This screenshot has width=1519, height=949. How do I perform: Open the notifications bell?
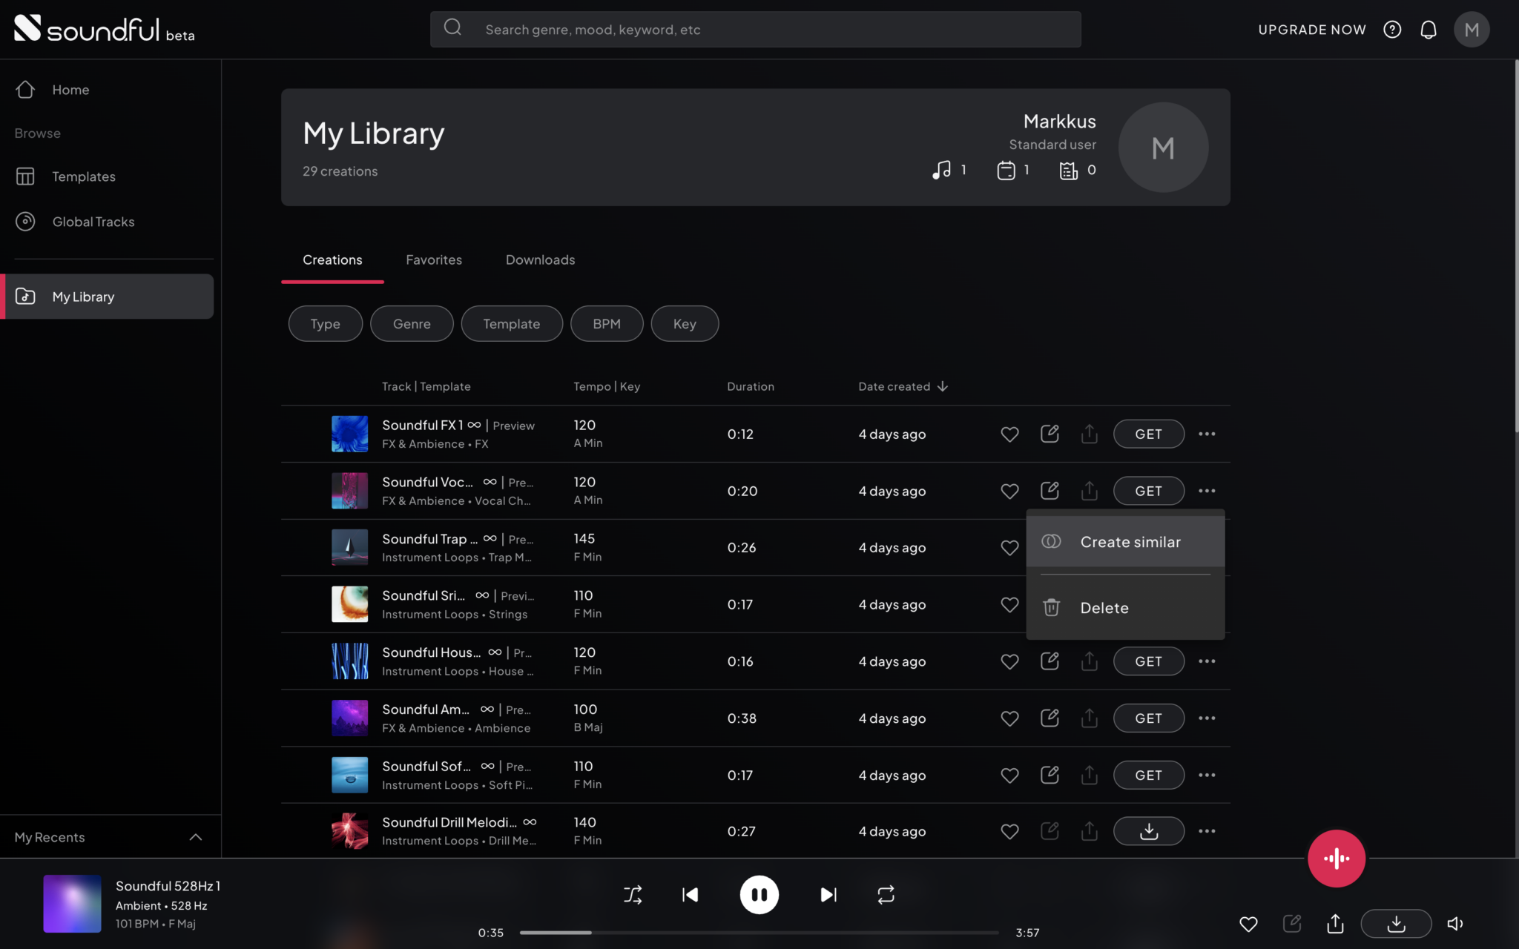coord(1428,30)
